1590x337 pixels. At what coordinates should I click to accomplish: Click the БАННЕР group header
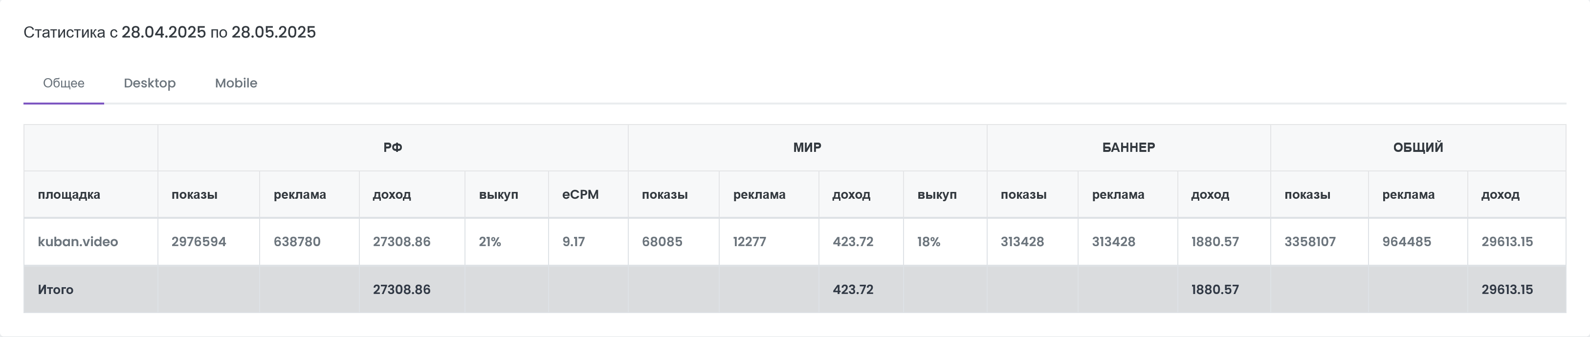point(1128,147)
